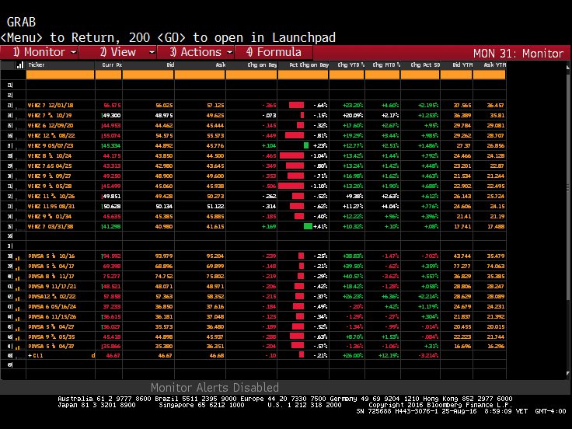Sort by the Pct Chg on Day header
The width and height of the screenshot is (572, 429).
(x=309, y=65)
